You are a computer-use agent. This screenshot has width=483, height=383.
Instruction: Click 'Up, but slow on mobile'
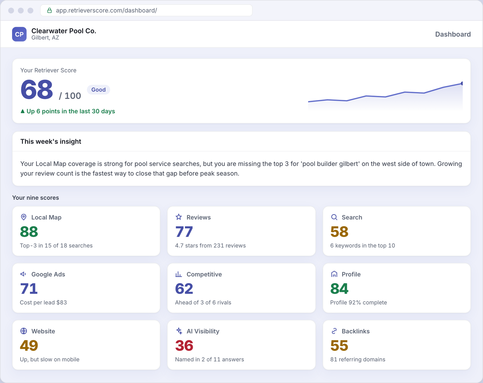tap(50, 359)
